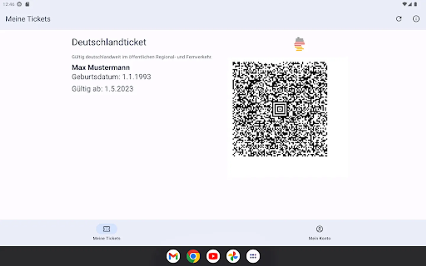Screen dimensions: 426x266
Task: Open Gmail from the taskbar
Action: [x=173, y=256]
